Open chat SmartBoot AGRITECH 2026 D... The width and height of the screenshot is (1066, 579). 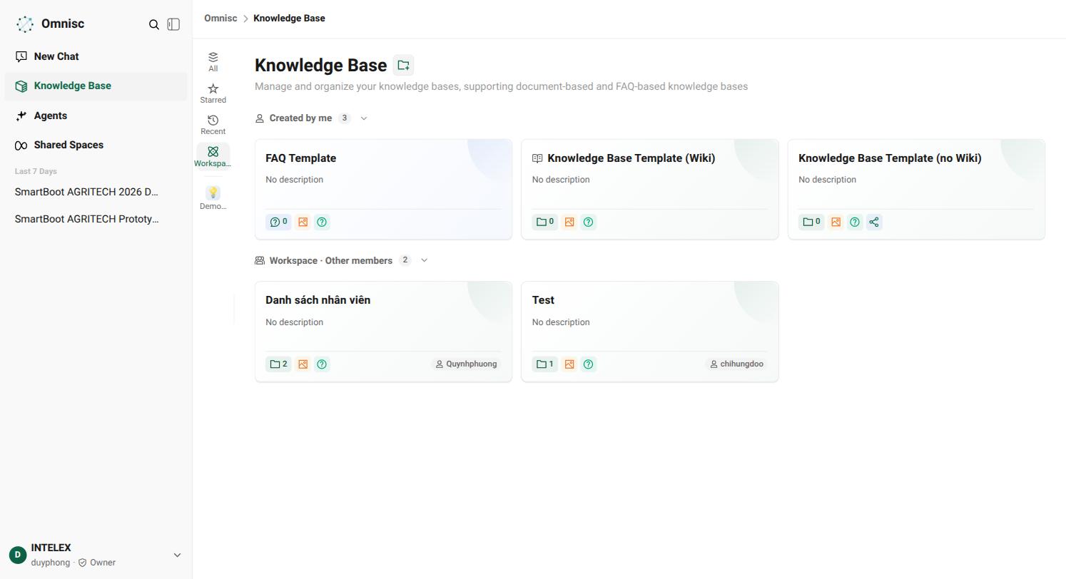pos(87,192)
